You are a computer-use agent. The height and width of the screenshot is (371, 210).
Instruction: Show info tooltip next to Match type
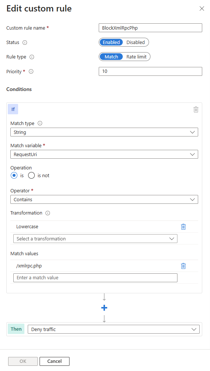click(x=40, y=123)
